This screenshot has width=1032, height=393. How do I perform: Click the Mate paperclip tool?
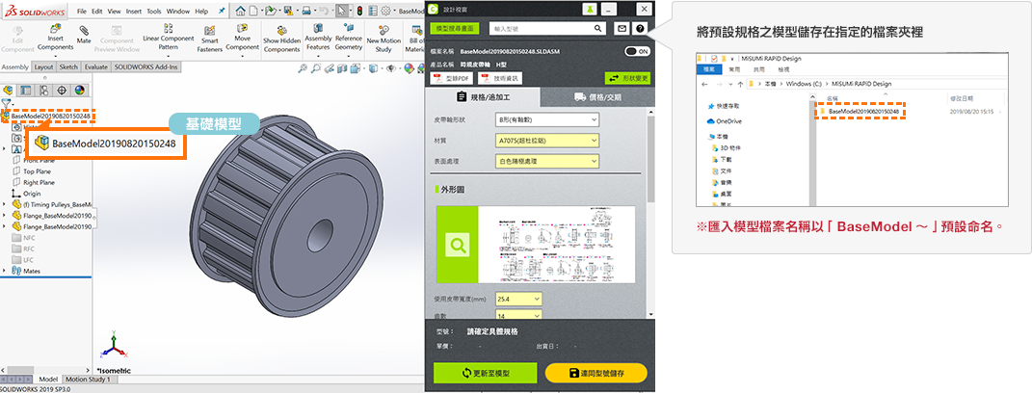(x=84, y=35)
